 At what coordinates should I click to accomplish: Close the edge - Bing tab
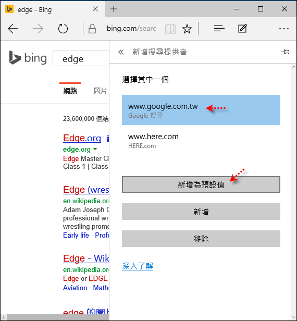coord(95,9)
